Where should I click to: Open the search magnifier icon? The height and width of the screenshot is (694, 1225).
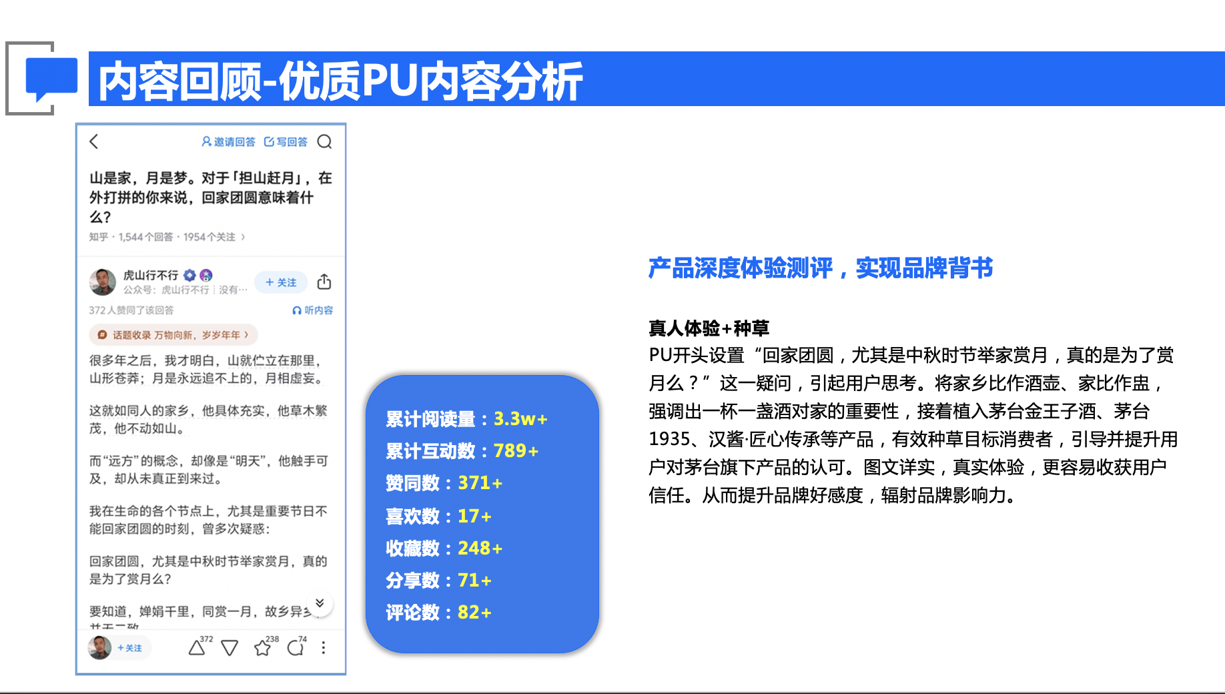(x=324, y=141)
